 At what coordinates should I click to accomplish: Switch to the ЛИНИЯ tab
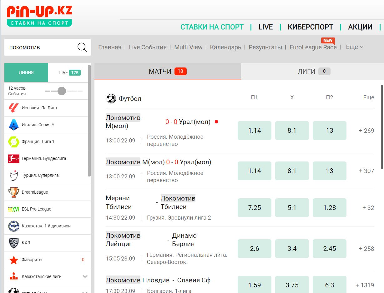26,72
